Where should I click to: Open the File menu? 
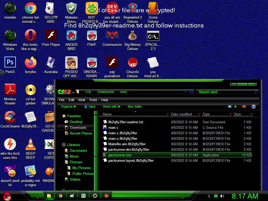click(62, 100)
